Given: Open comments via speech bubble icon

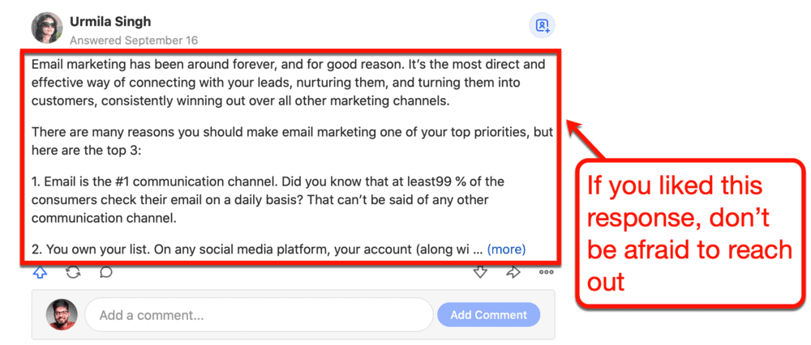Looking at the screenshot, I should click(x=106, y=272).
